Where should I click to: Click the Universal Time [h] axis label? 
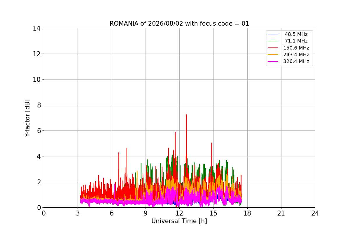point(179,221)
